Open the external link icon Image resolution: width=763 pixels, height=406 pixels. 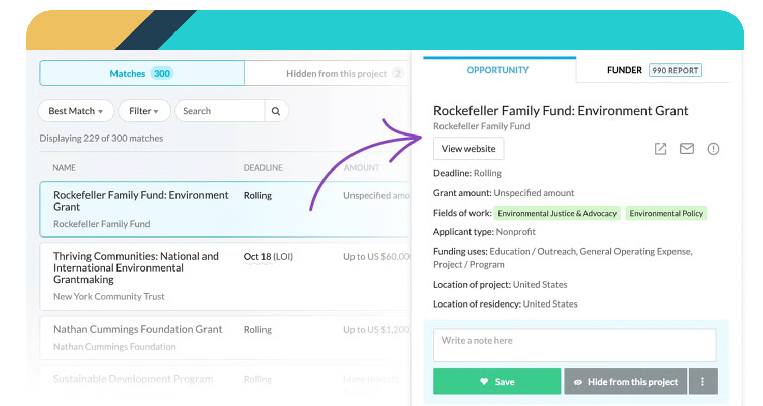point(660,149)
